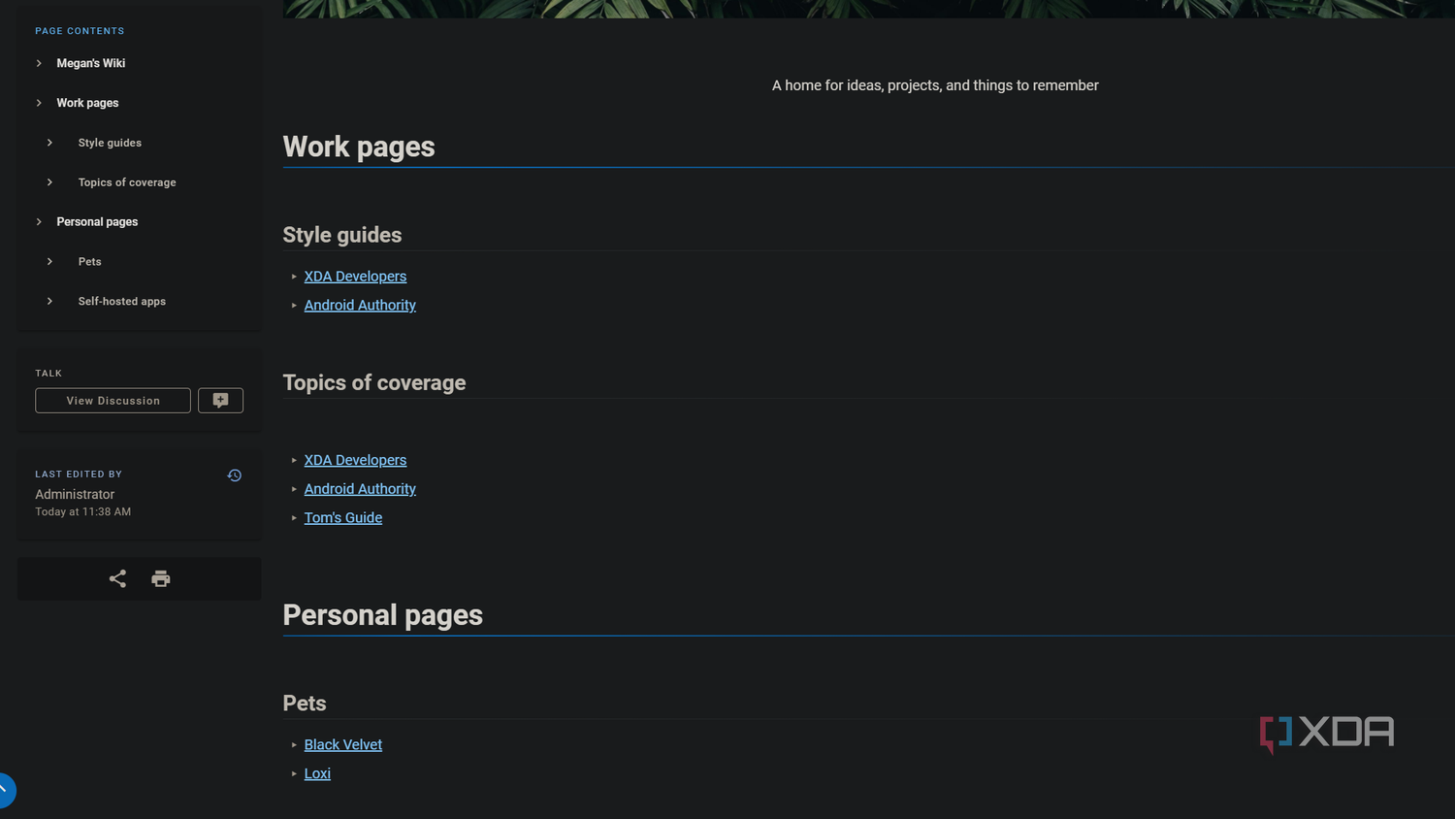
Task: Click the Style guides section heading
Action: pos(342,235)
